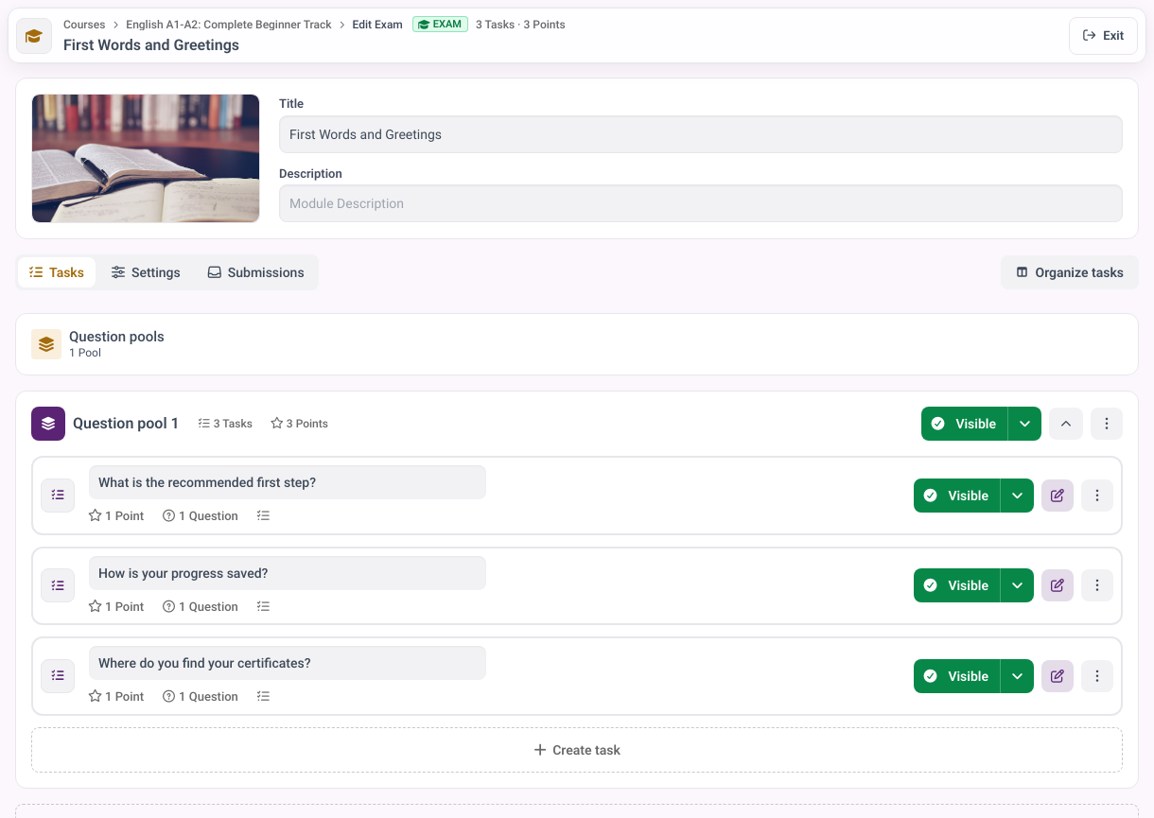Toggle Visible on 'Where do you find your certificates?'
Image resolution: width=1154 pixels, height=818 pixels.
click(x=956, y=676)
